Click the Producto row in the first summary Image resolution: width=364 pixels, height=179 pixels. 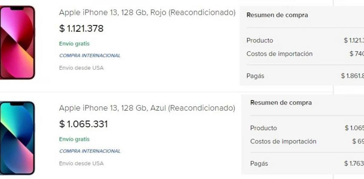point(260,40)
